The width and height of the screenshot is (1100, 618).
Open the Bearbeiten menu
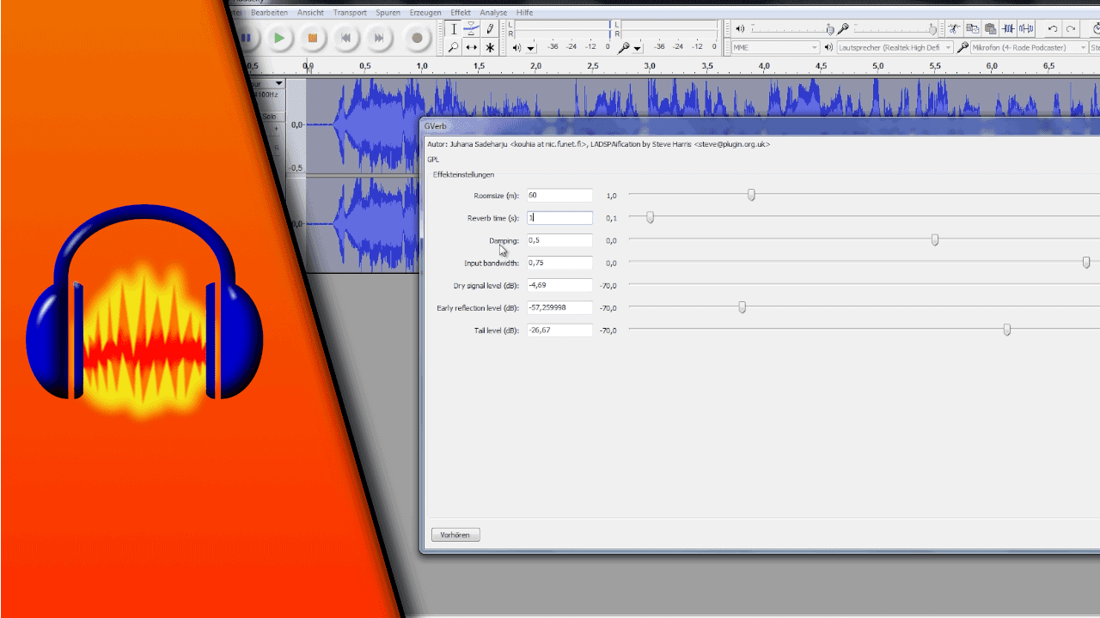tap(269, 13)
